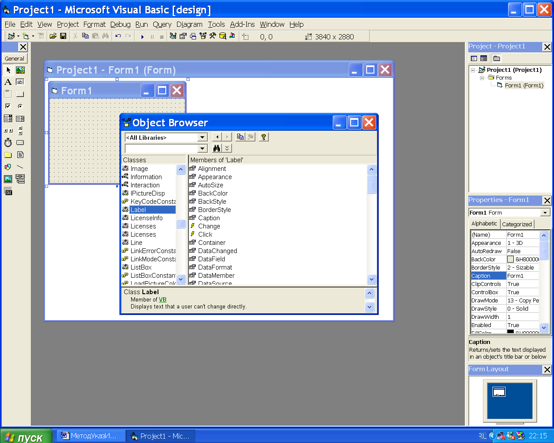The height and width of the screenshot is (443, 554).
Task: Select the CommandButton tool in the toolbox
Action: point(20,94)
